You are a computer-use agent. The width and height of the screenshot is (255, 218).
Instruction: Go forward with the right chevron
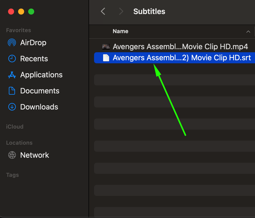pos(121,11)
